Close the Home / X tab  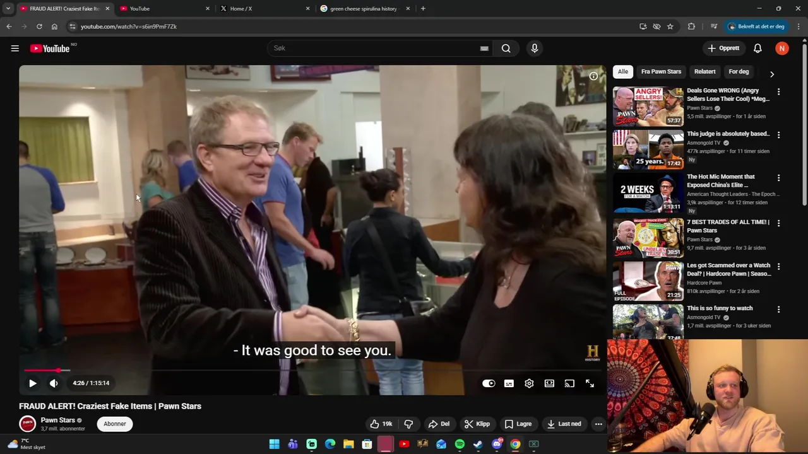(307, 9)
